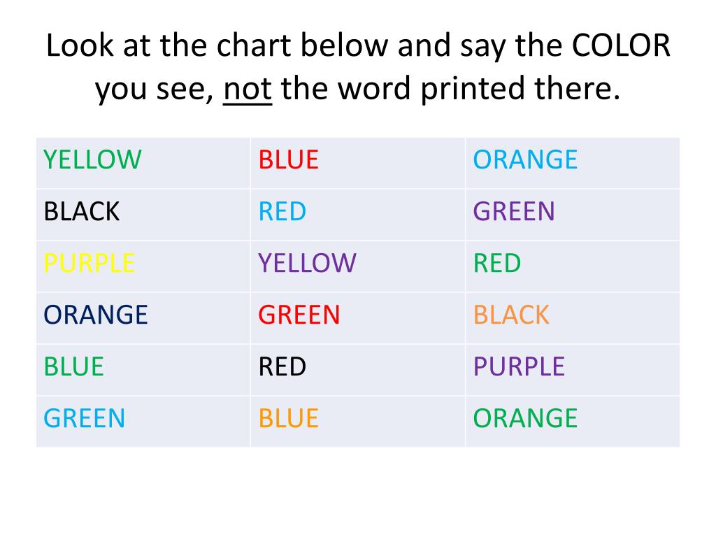
Task: Click the green ORANGE word in the bottom row
Action: (525, 418)
